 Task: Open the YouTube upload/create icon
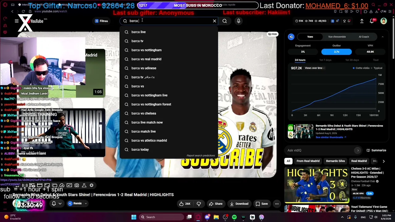point(362,21)
